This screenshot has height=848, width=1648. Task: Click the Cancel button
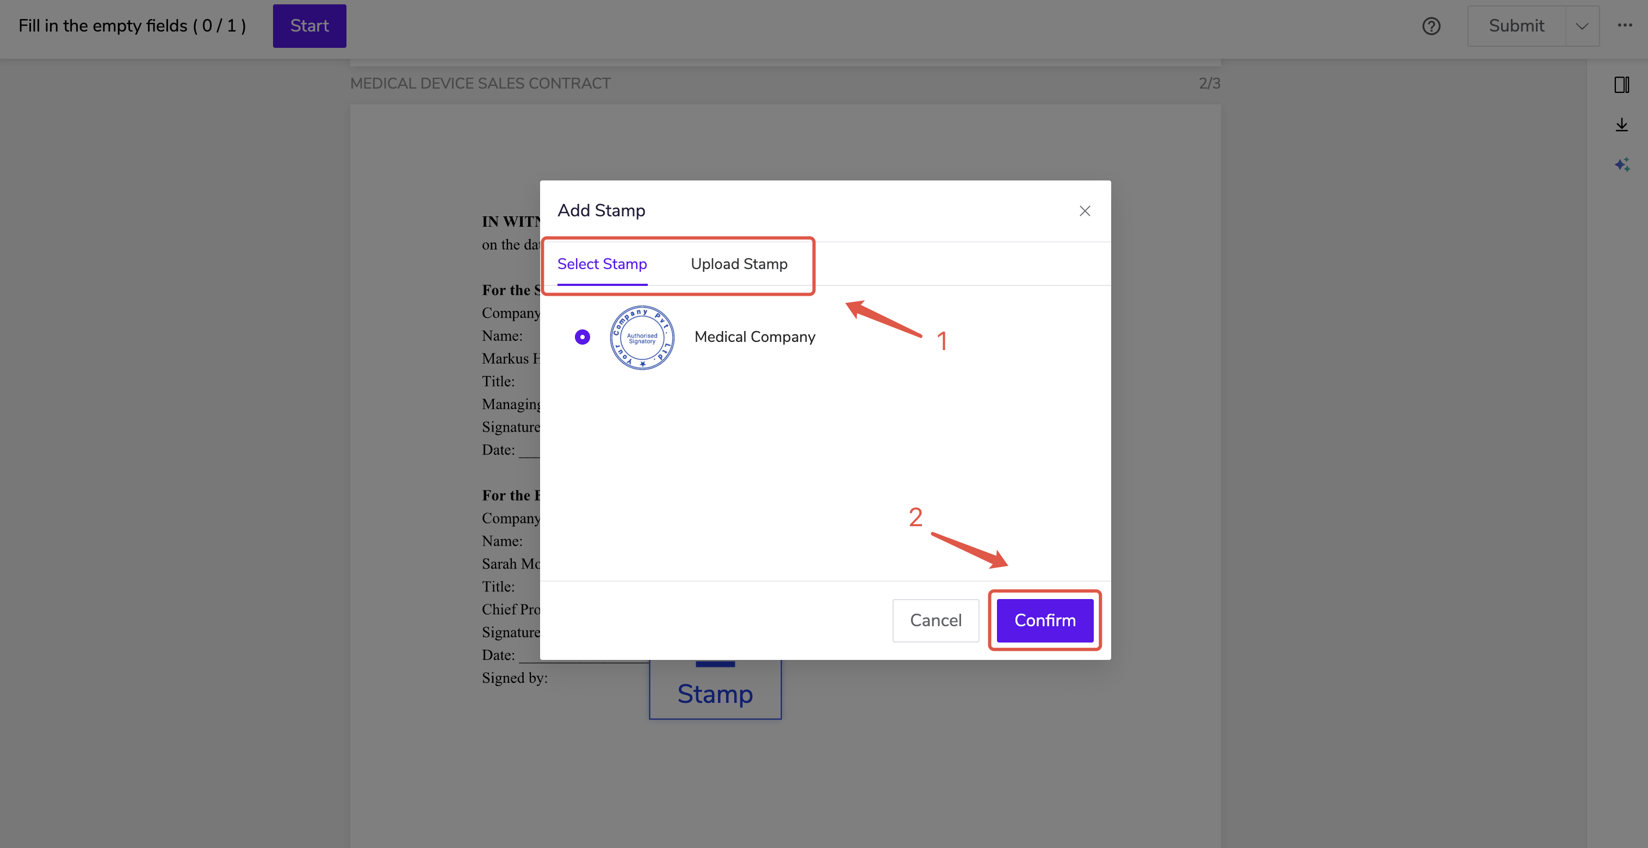coord(935,620)
